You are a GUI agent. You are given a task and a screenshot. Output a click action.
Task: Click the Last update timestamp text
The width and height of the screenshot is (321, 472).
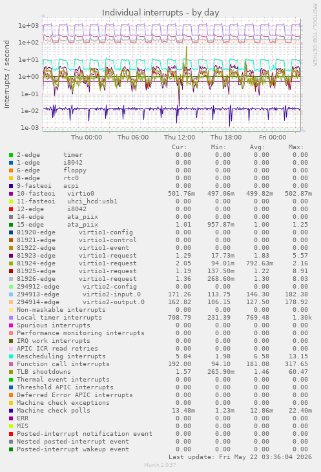click(x=240, y=457)
